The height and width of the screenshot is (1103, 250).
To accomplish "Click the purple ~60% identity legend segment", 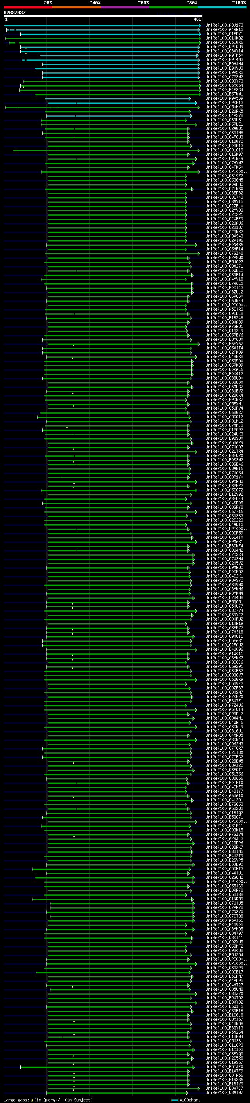I will coord(125,7).
